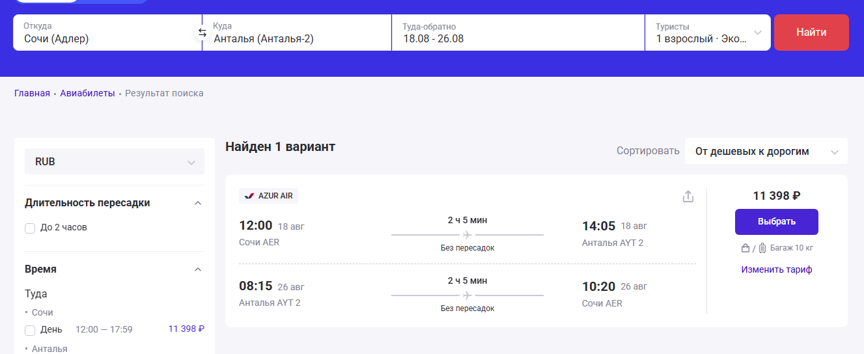Enable the 'День' departure time checkbox
Screen dimensions: 864x354
click(x=30, y=330)
